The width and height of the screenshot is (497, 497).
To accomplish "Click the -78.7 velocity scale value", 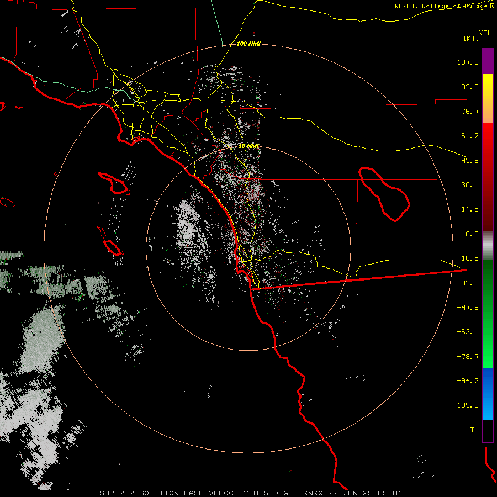I will tap(468, 357).
